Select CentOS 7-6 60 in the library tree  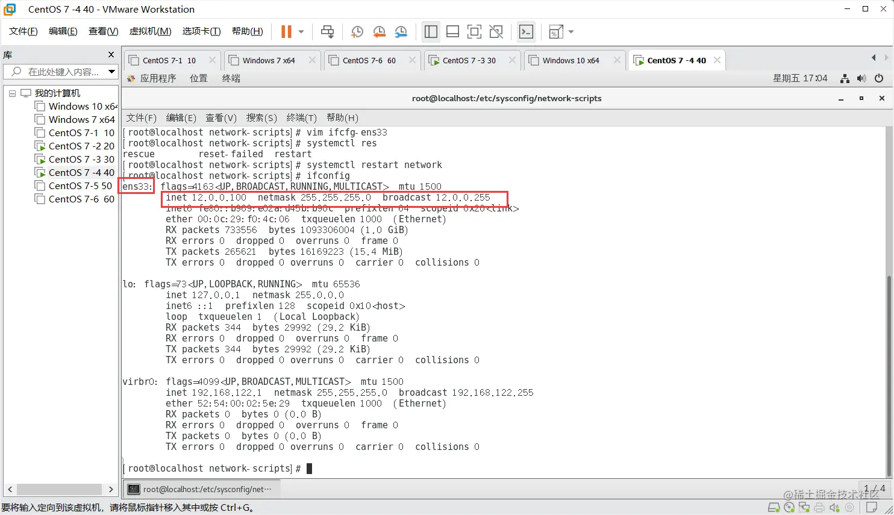tap(75, 199)
